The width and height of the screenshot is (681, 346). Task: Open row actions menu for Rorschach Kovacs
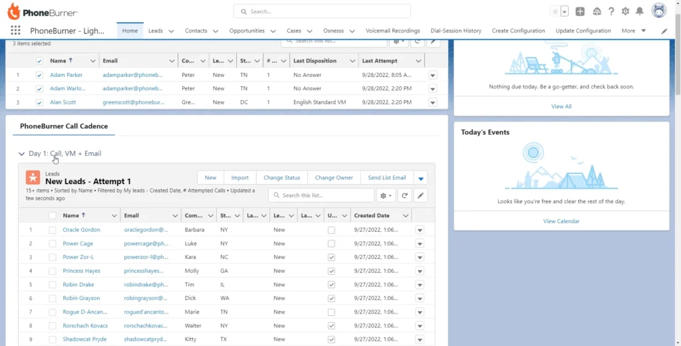click(x=420, y=325)
